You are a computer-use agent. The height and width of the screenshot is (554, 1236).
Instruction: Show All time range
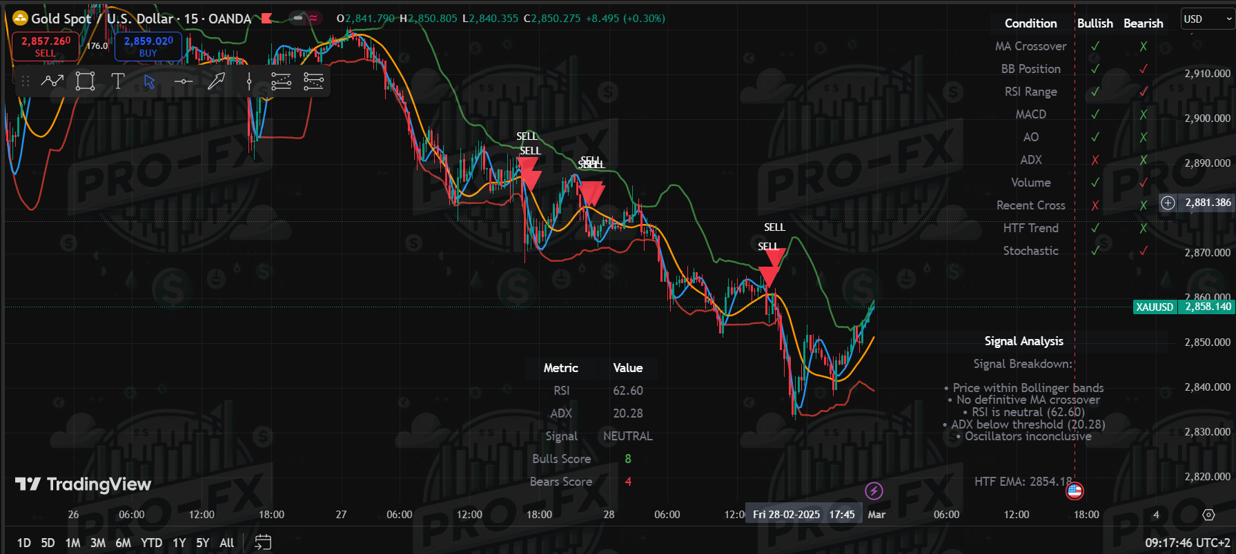click(x=226, y=543)
